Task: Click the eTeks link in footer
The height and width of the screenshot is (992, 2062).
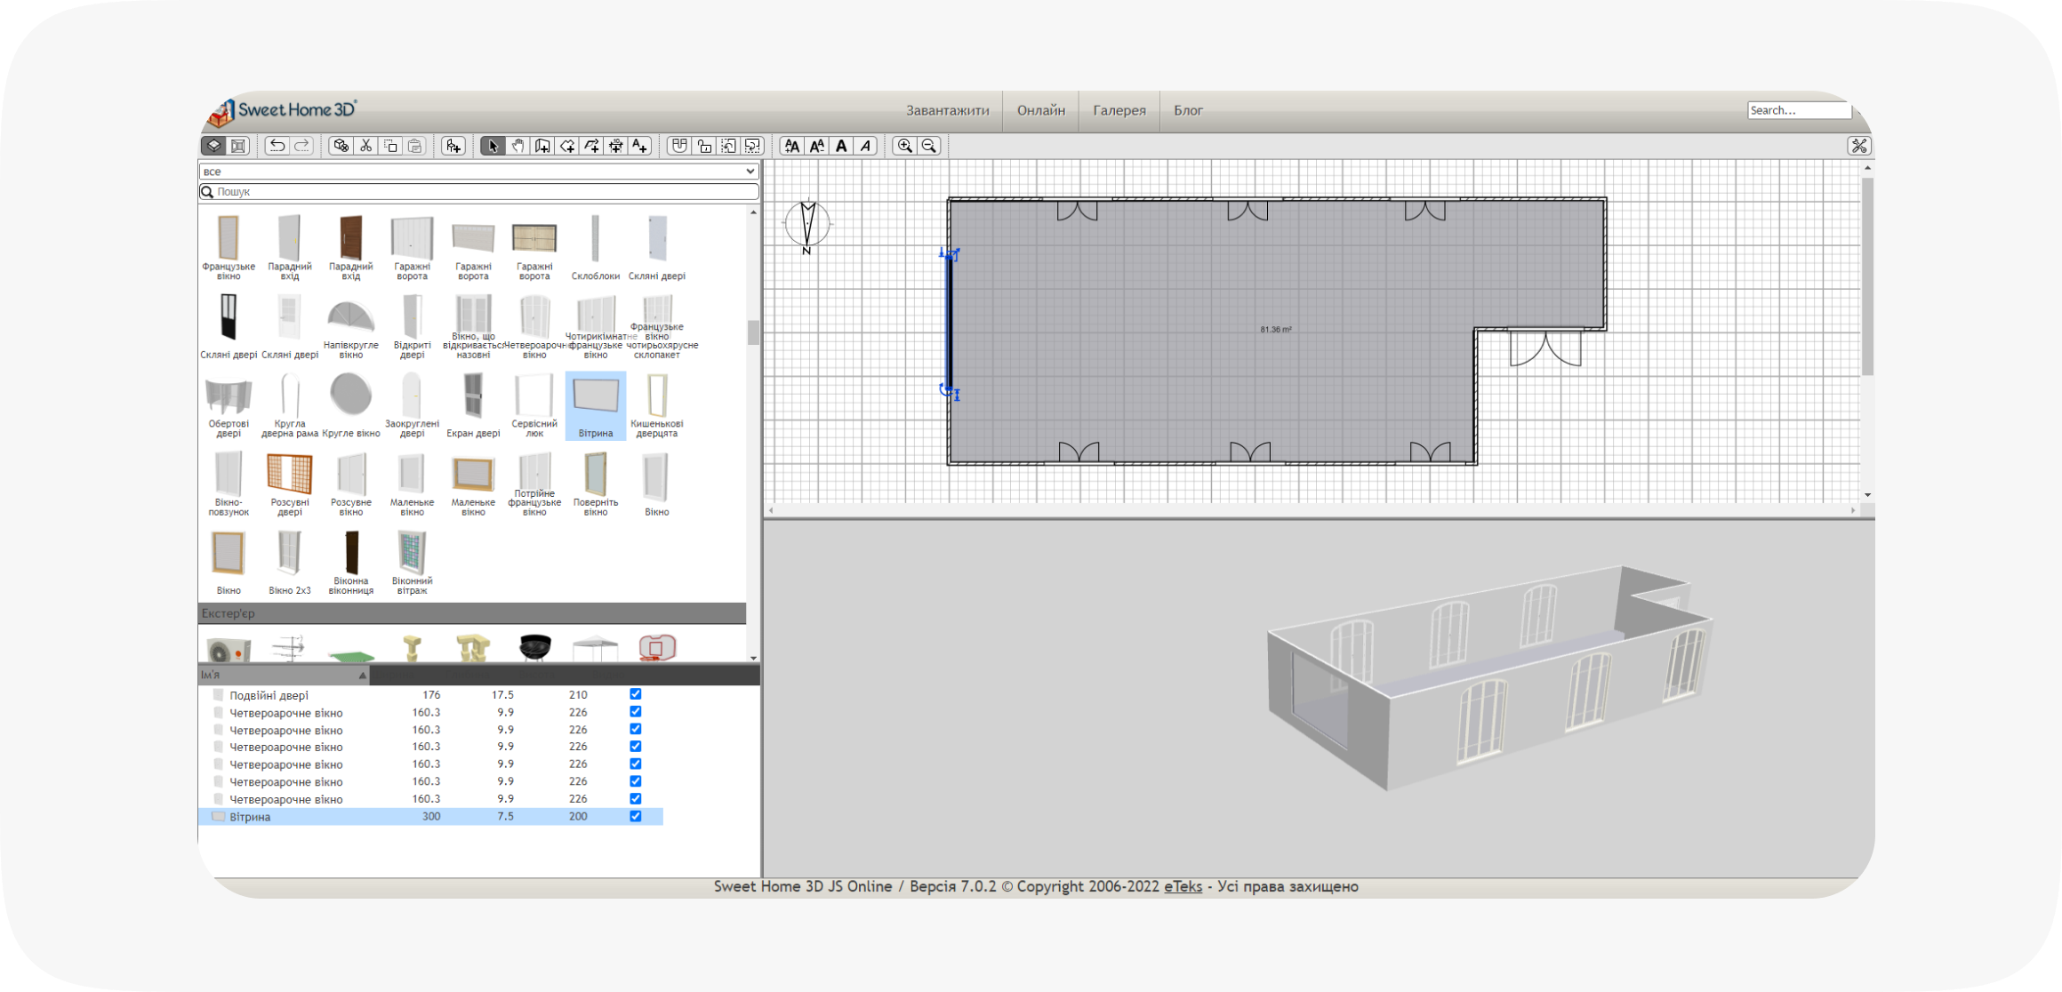Action: click(1183, 886)
